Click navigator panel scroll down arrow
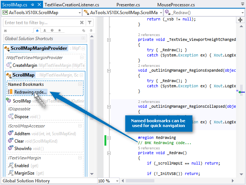This screenshot has height=185, width=246. click(92, 174)
